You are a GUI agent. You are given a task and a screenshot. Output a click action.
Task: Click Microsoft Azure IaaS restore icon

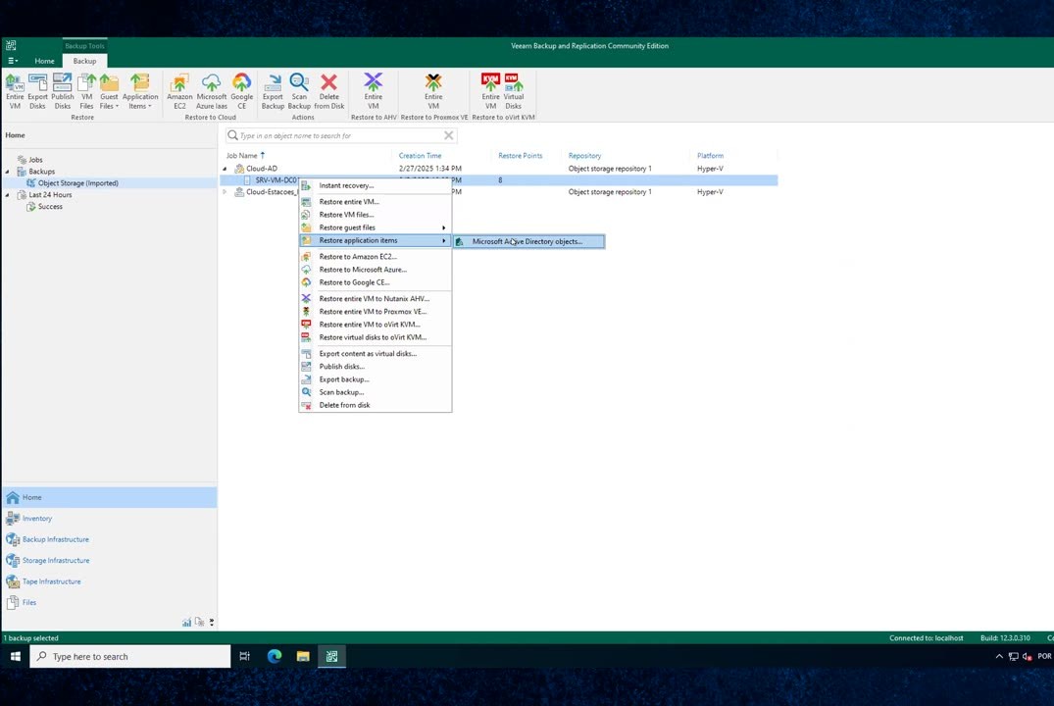pos(211,91)
